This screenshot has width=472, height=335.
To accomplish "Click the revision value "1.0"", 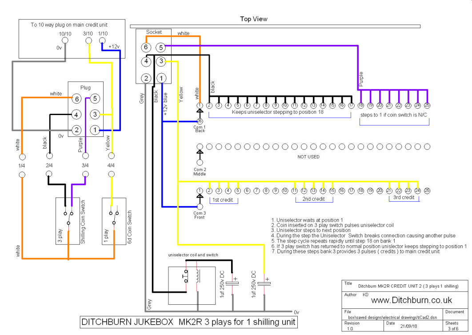I will [350, 329].
